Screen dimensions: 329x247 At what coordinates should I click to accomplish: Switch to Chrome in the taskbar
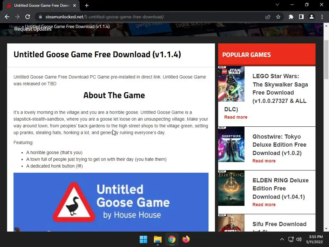172,239
